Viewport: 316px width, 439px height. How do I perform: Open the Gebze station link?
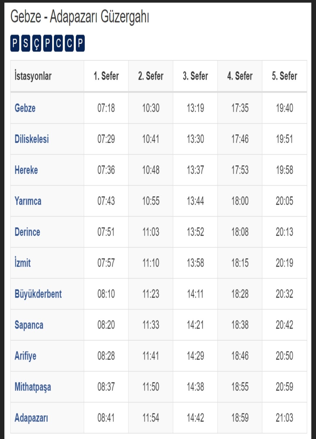tap(25, 108)
